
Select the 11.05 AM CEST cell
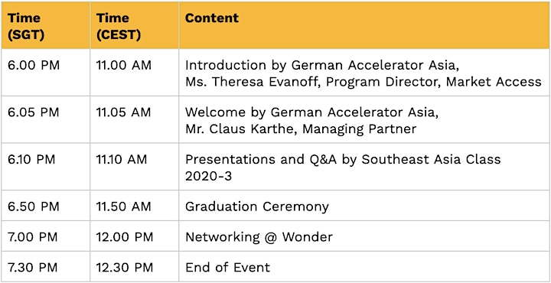pos(134,119)
